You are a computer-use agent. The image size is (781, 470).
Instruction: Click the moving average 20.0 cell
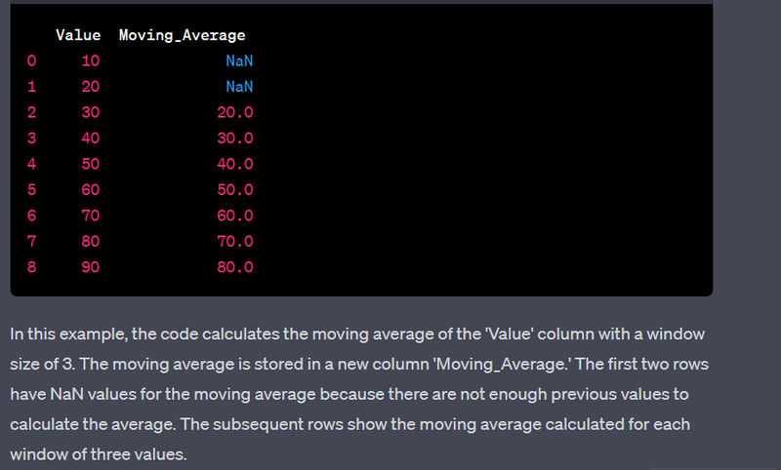click(235, 112)
